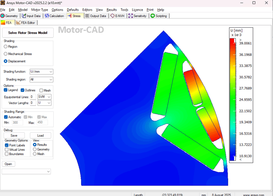
Task: Click the 24.9595 legend value
Action: (245, 100)
